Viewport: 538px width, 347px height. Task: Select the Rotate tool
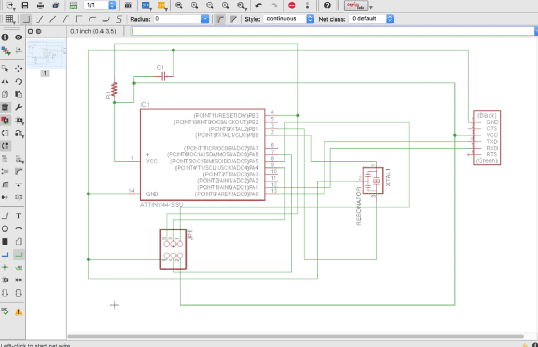[x=19, y=81]
